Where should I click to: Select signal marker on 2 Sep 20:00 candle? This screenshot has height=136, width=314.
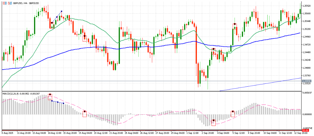(x=214, y=49)
